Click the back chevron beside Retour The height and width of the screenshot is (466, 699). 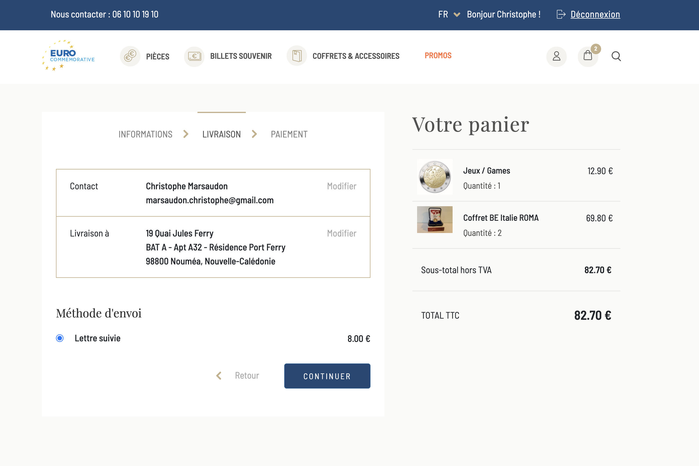[x=219, y=376]
